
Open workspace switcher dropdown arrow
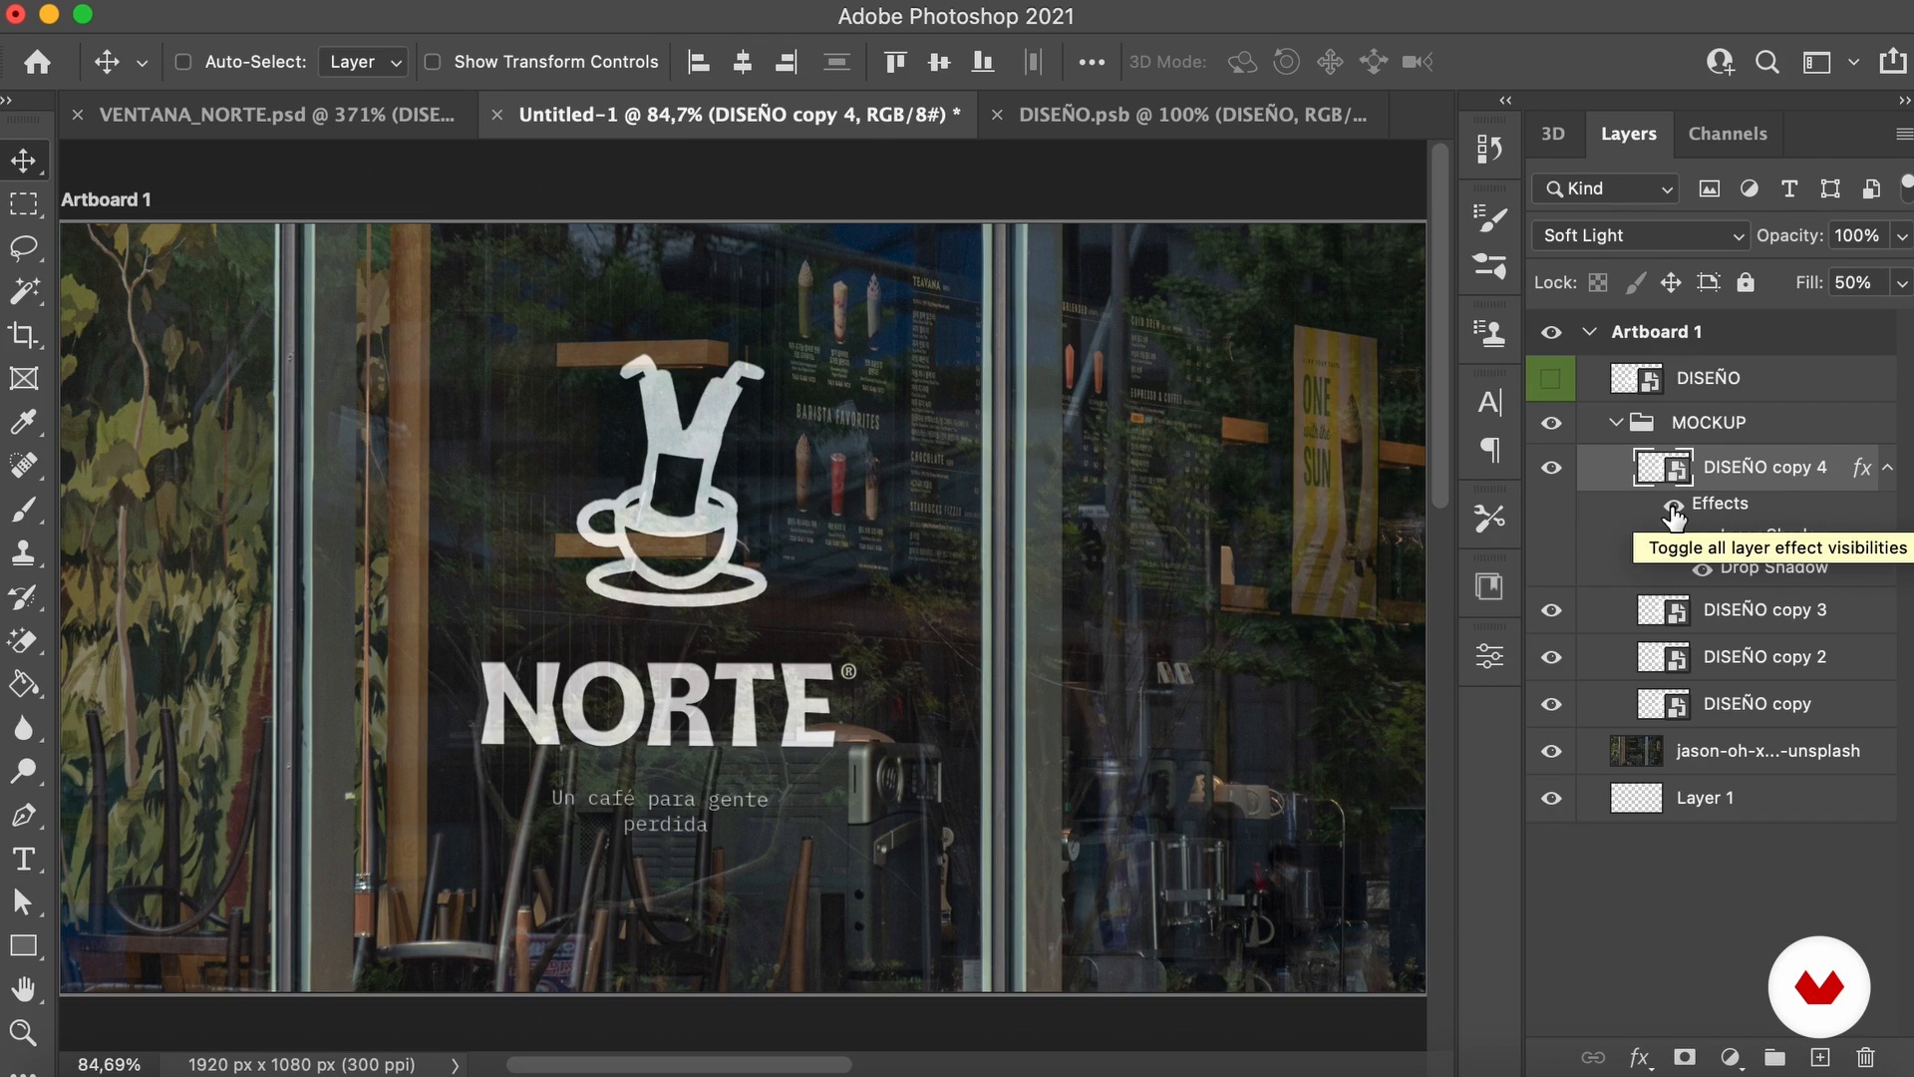[x=1853, y=62]
